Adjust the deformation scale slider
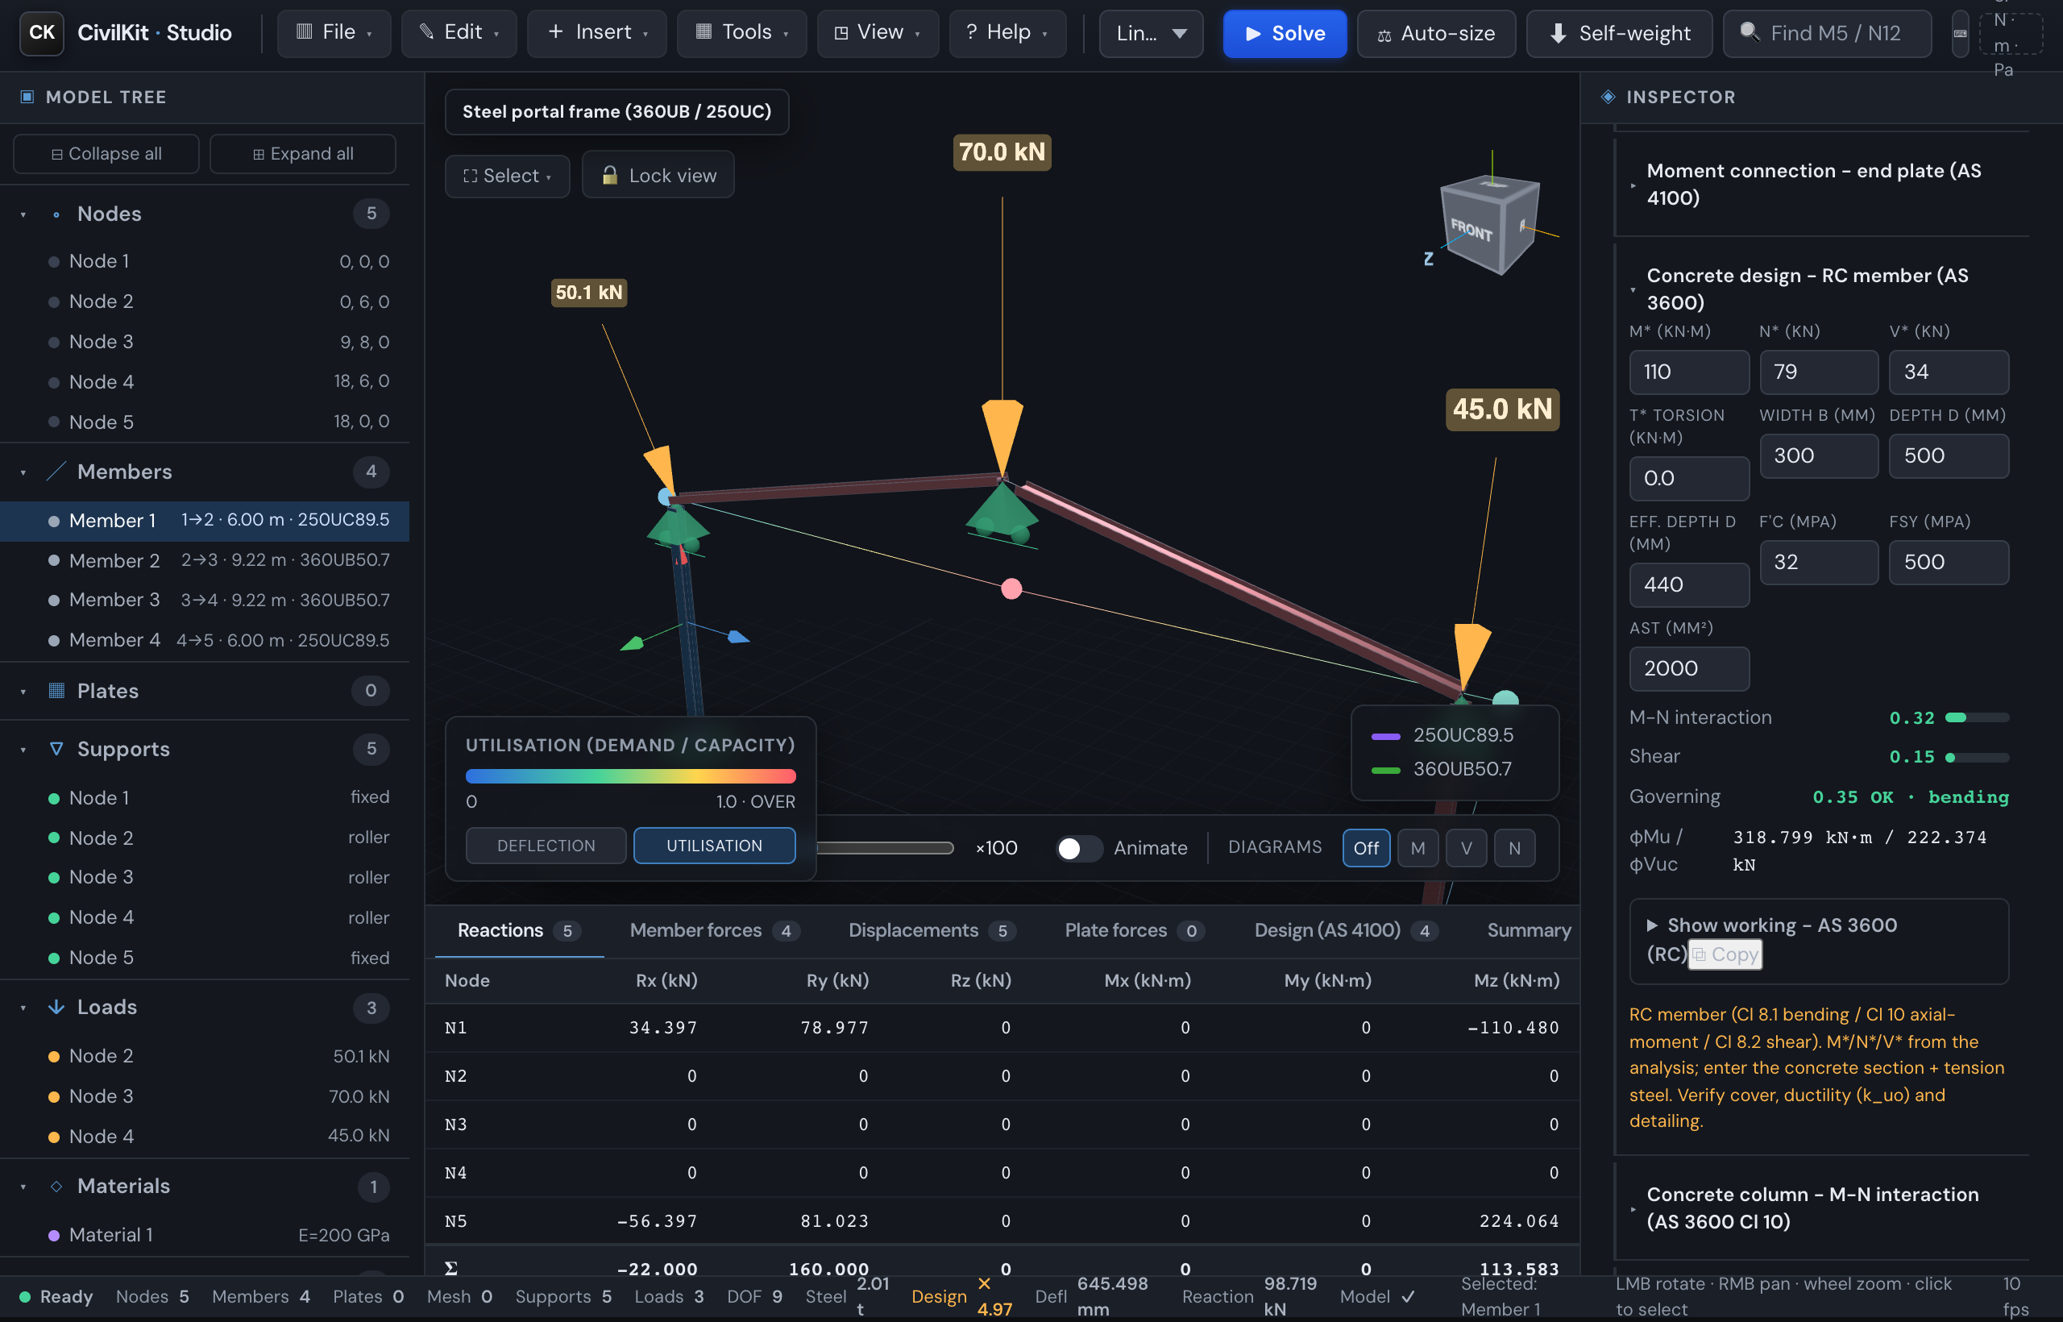This screenshot has height=1322, width=2063. tap(885, 848)
